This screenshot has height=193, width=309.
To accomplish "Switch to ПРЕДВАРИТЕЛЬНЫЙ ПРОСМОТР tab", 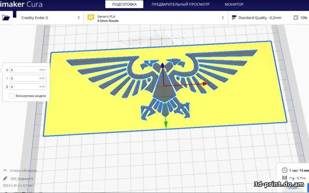I will [181, 4].
